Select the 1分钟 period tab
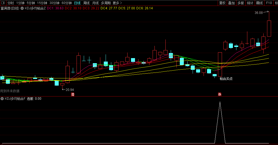 point(20,3)
